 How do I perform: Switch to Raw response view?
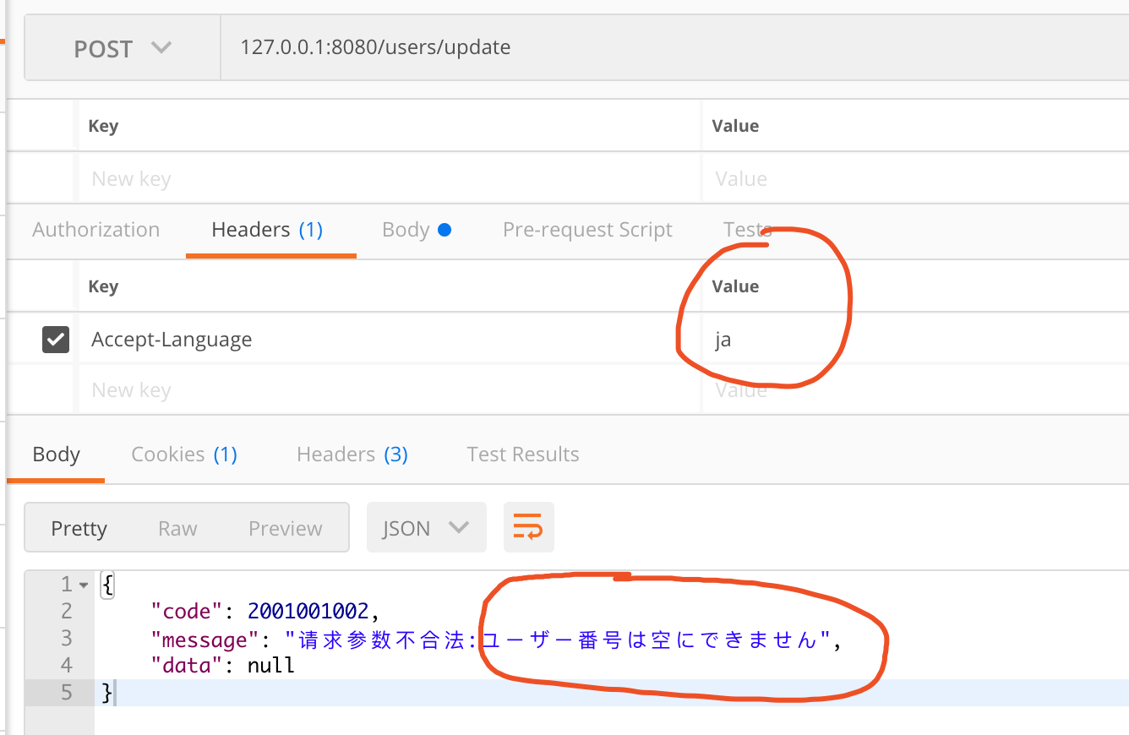click(x=177, y=528)
